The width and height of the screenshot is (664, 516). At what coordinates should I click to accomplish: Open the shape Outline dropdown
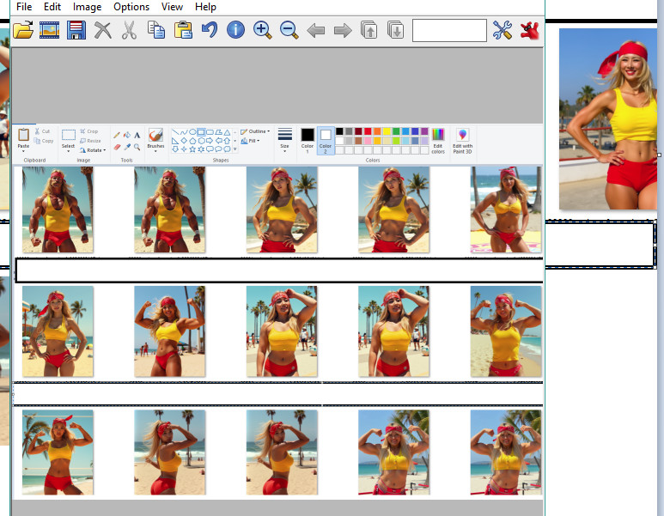[255, 131]
